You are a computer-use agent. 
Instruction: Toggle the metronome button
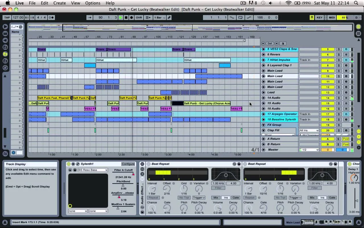click(51, 17)
